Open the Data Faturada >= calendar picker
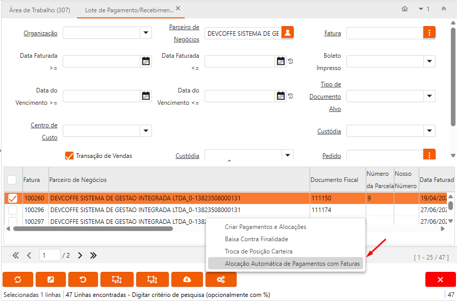 tap(146, 61)
